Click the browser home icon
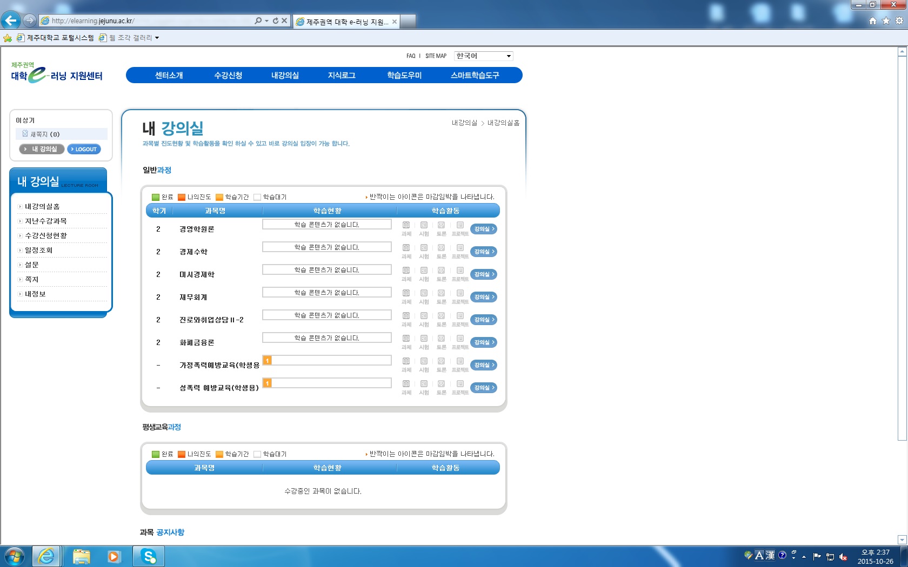908x567 pixels. 872,21
